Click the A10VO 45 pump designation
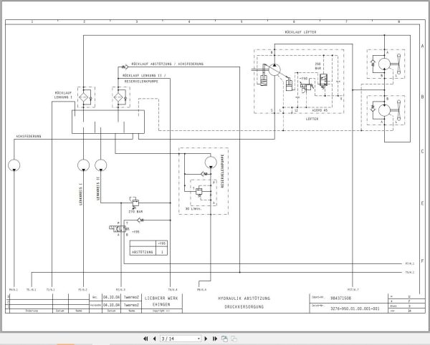This screenshot has width=430, height=345. tap(320, 110)
